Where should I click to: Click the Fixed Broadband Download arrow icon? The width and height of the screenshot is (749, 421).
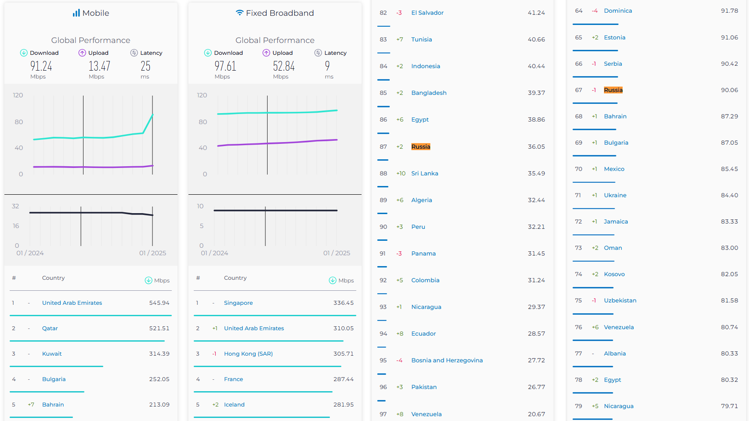(x=208, y=53)
